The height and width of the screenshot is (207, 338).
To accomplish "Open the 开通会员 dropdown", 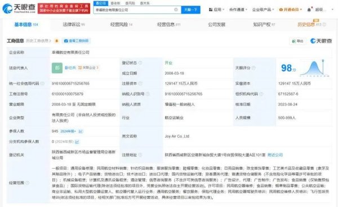I will [290, 10].
